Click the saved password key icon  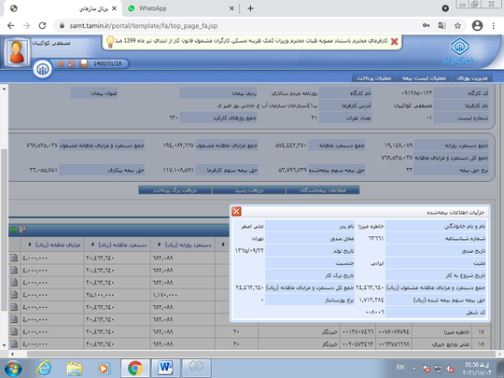pos(426,26)
